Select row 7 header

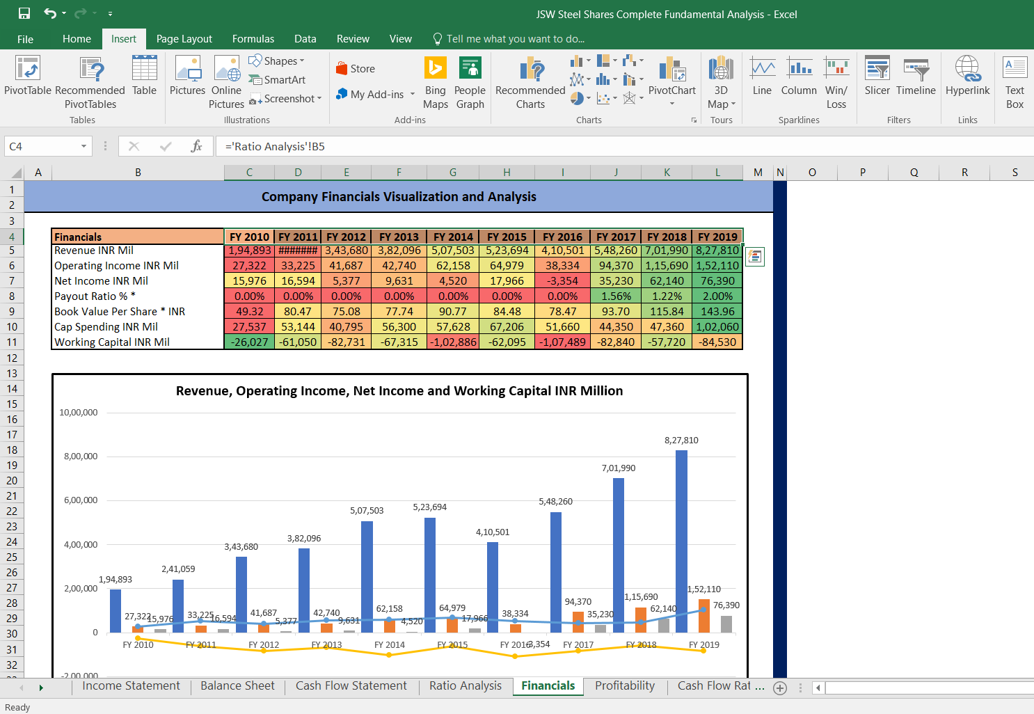click(x=12, y=281)
